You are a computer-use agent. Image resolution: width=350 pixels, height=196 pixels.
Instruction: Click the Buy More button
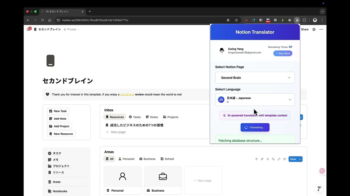(283, 53)
